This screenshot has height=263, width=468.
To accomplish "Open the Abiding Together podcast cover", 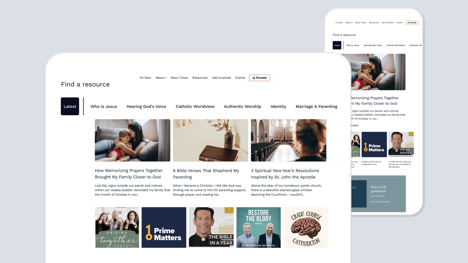I will coord(117,228).
